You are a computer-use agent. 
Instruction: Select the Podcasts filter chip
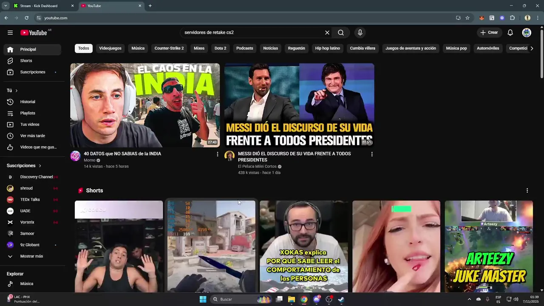[x=245, y=48]
